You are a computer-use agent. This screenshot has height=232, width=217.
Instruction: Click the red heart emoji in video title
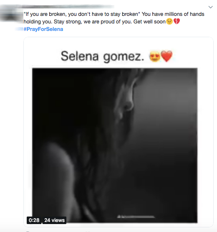click(167, 56)
